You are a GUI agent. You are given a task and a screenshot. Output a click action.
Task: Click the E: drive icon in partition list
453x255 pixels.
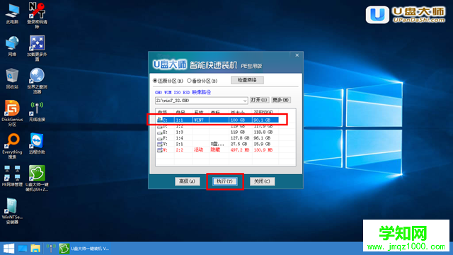click(160, 132)
